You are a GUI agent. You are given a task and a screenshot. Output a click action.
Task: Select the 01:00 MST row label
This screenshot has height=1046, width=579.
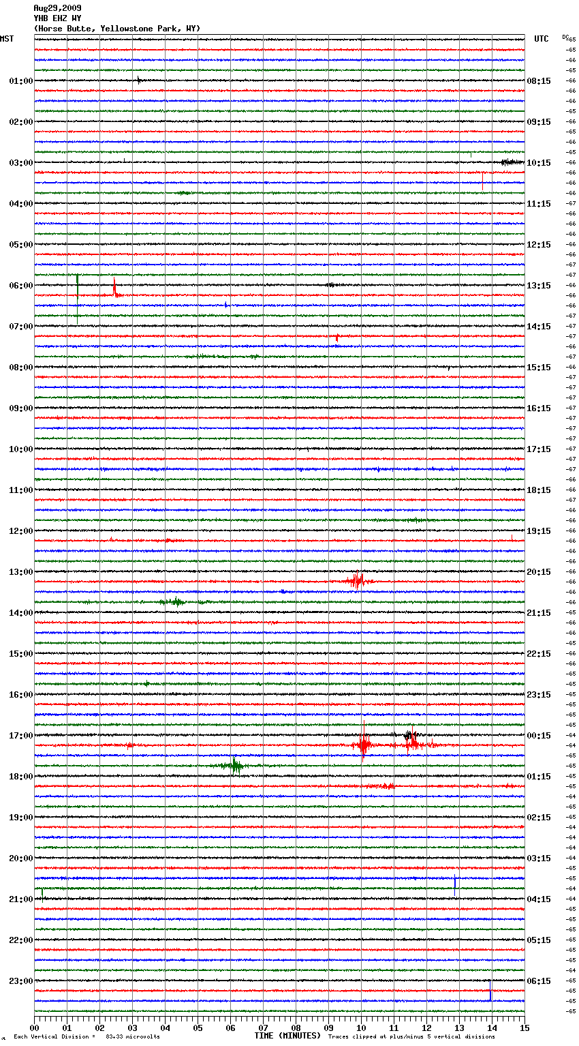(20, 81)
